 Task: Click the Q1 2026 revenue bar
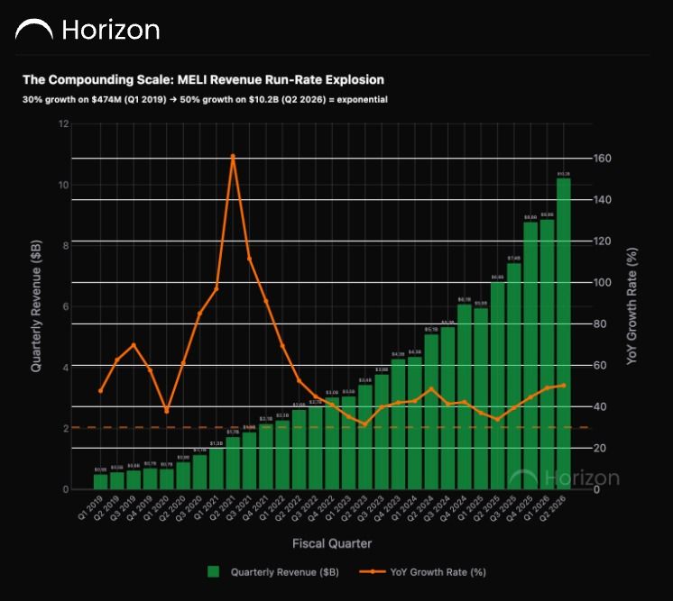coord(547,354)
